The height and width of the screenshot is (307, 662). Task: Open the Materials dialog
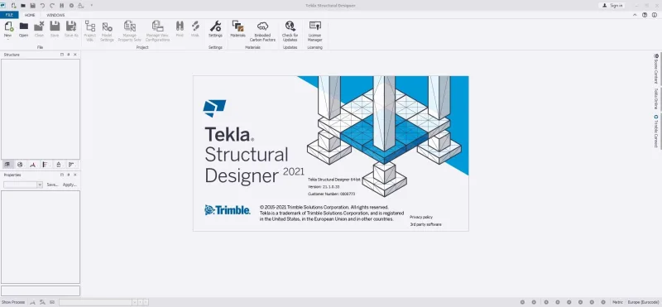[x=238, y=29]
